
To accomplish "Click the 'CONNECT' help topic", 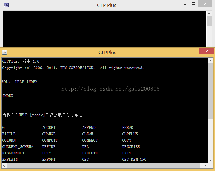I will (x=90, y=140).
